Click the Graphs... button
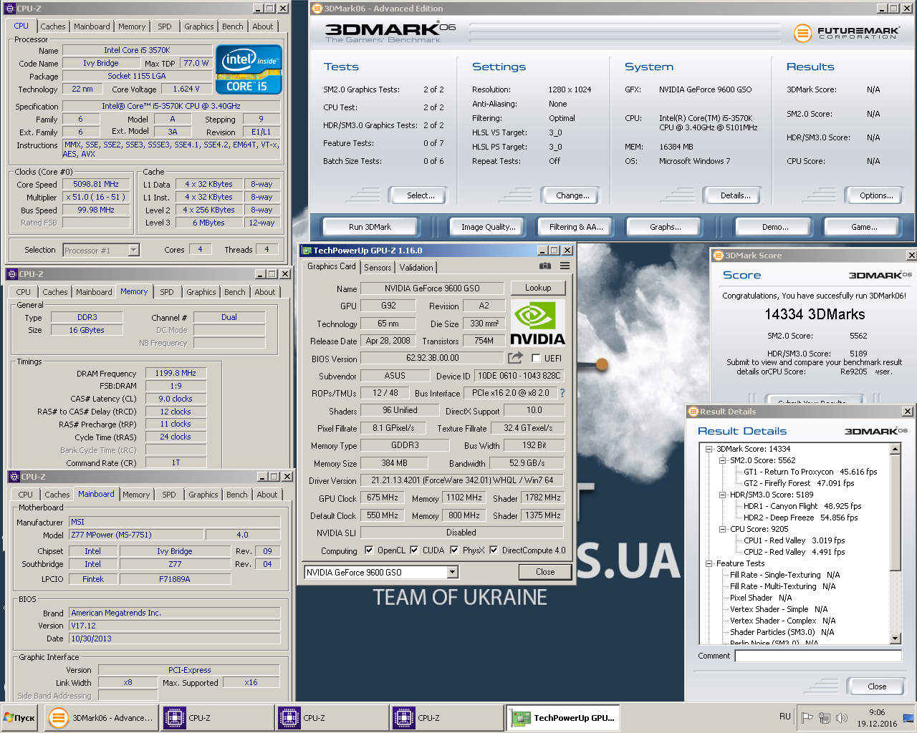The height and width of the screenshot is (733, 917). [x=666, y=227]
